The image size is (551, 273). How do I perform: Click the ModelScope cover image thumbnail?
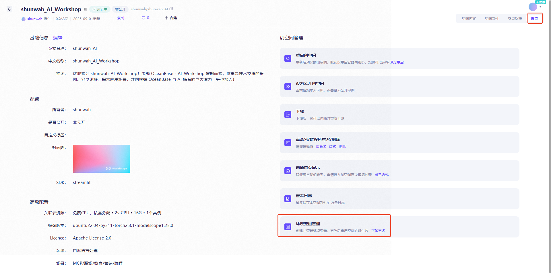(x=101, y=158)
